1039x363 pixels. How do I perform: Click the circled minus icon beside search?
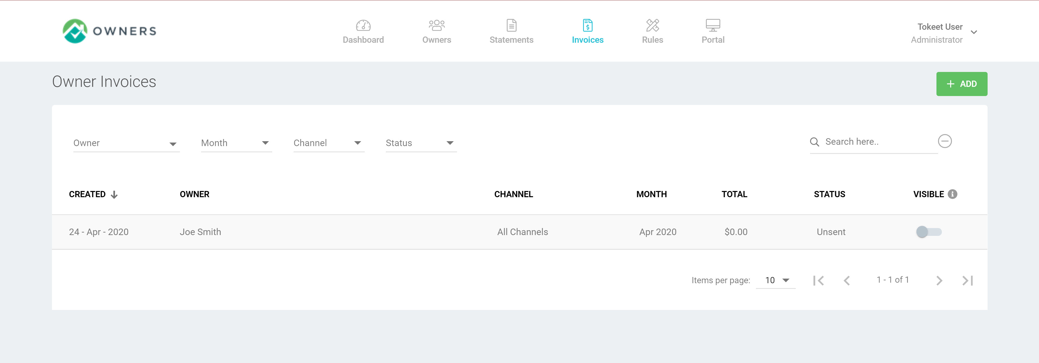[945, 141]
